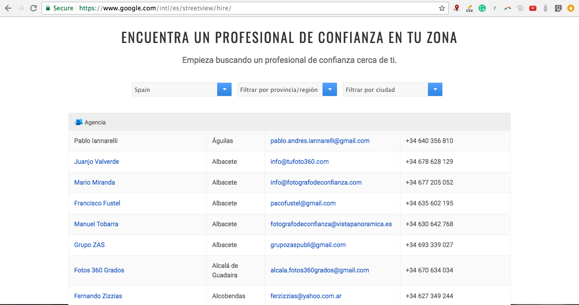
Task: Email pablo.andres.iannarelli@gmail.com
Action: tap(320, 141)
